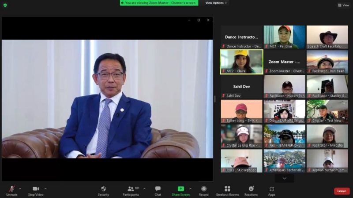Screen dimensions: 353x198
Task: Click the red Leave button
Action: point(342,191)
